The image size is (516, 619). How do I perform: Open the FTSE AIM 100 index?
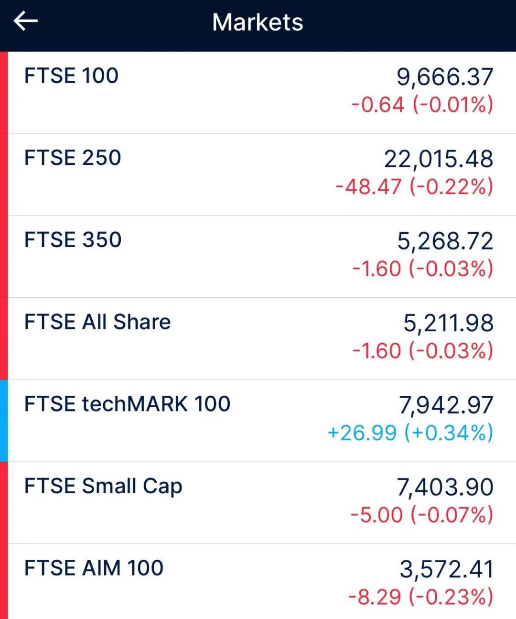click(x=94, y=568)
